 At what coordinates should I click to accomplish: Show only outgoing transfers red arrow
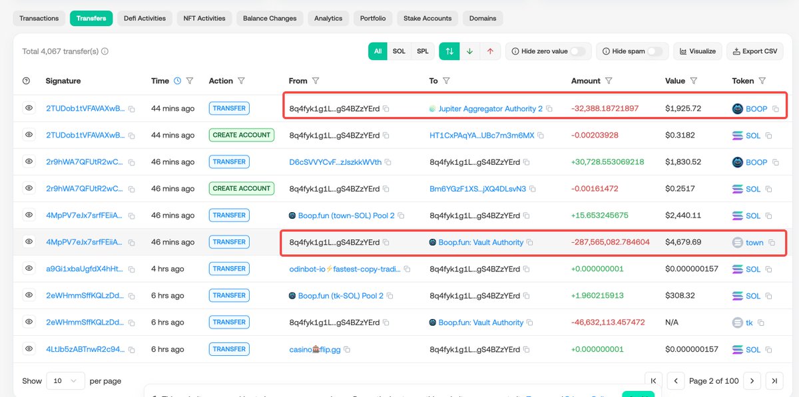(490, 51)
